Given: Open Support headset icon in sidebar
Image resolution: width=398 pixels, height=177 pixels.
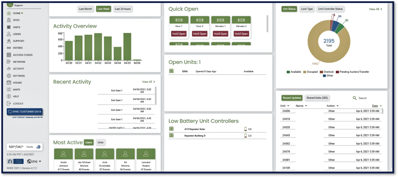Looking at the screenshot, I should (x=9, y=41).
